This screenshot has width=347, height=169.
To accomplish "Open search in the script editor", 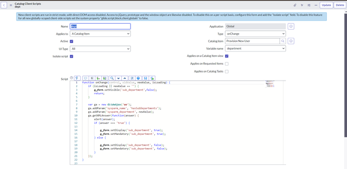I will 112,78.
